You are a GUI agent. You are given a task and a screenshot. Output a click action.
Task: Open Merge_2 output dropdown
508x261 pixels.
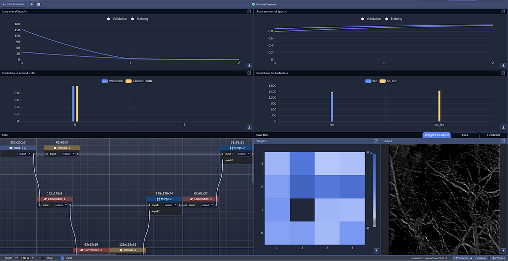coord(243,154)
